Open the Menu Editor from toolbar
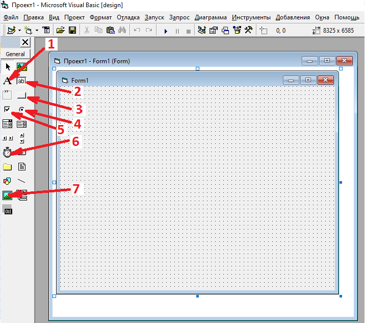Image resolution: width=365 pixels, height=323 pixels. [46, 30]
